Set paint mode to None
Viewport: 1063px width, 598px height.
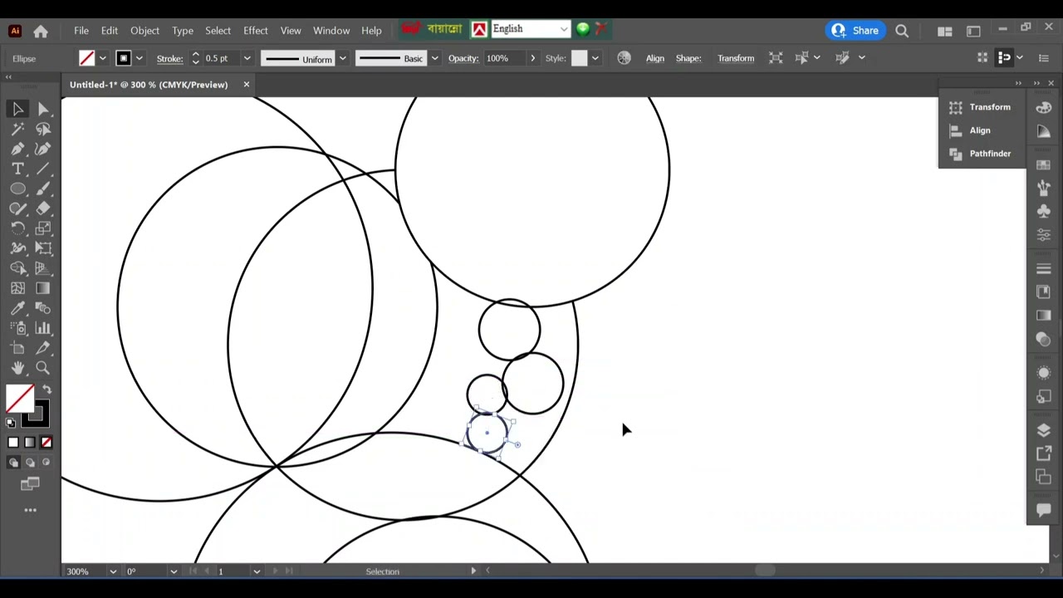(47, 443)
